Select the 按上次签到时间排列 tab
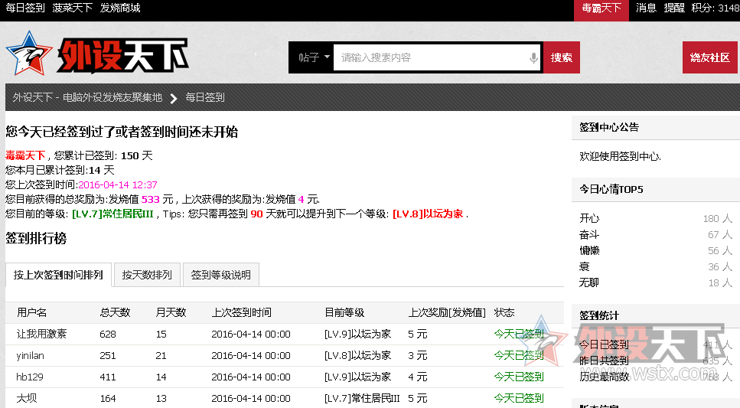This screenshot has height=408, width=740. coord(58,275)
